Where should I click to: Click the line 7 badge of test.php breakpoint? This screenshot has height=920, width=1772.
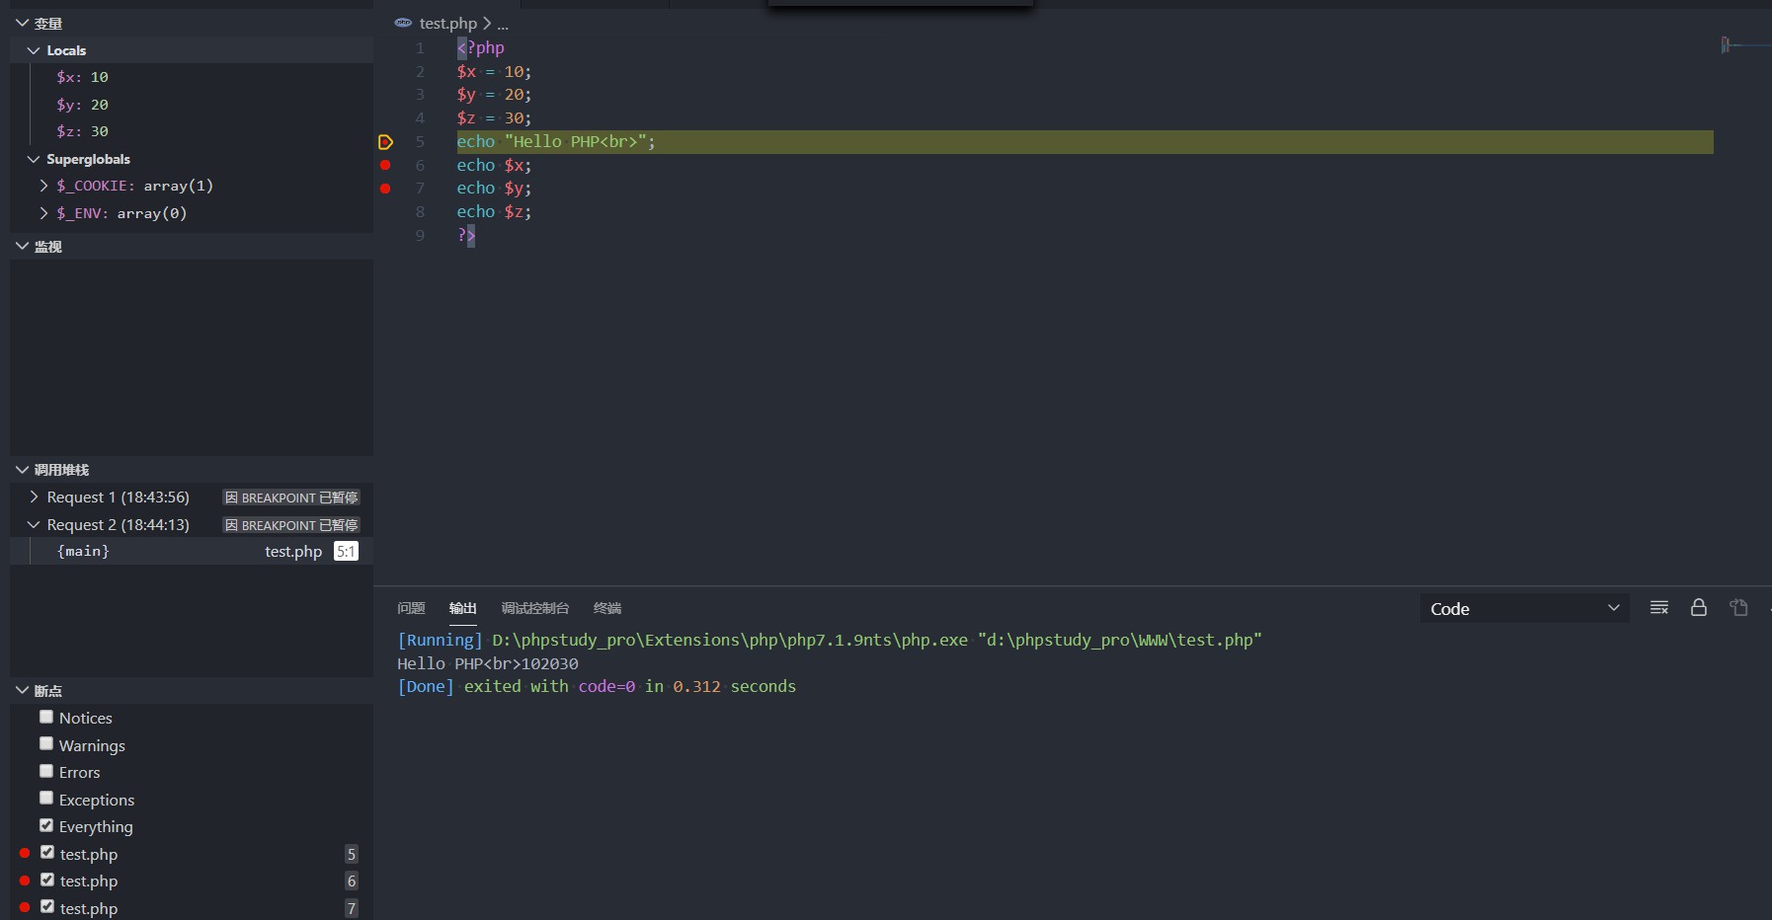(x=352, y=908)
